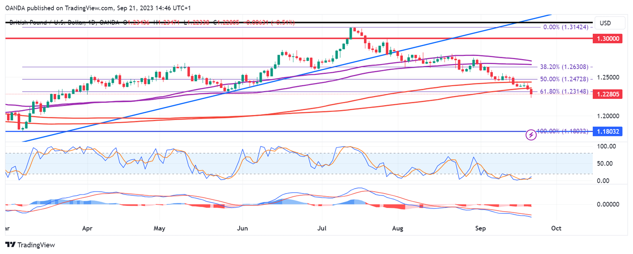Click the blue 1.18032 price label
The height and width of the screenshot is (254, 633).
[x=608, y=132]
